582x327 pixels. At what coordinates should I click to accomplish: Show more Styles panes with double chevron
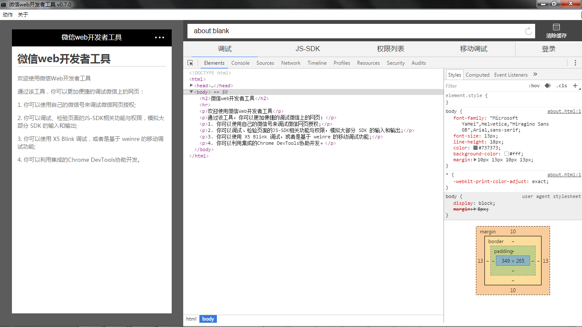pos(535,75)
